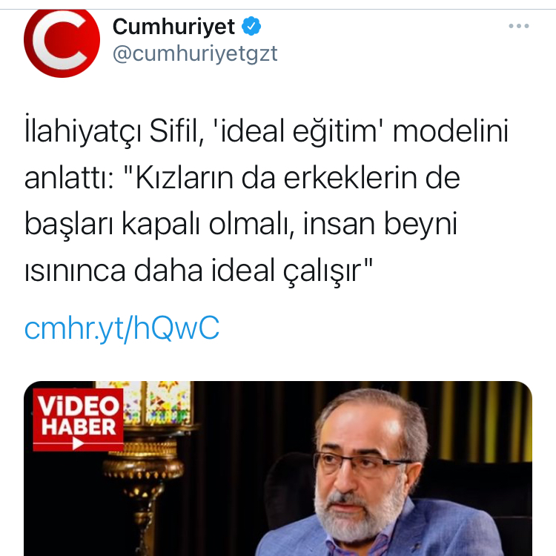Select the line "başları kapalı olmalı, insan beyni"
556x556 pixels.
click(241, 224)
